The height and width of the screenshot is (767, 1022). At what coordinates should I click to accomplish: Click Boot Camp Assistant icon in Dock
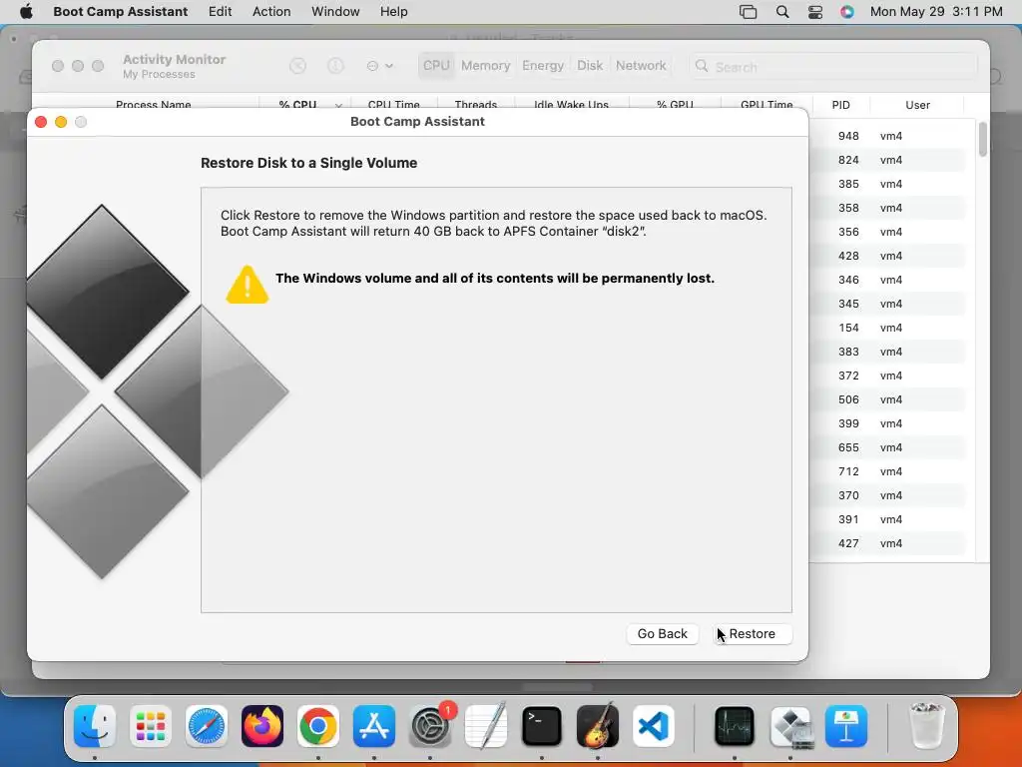[x=790, y=726]
